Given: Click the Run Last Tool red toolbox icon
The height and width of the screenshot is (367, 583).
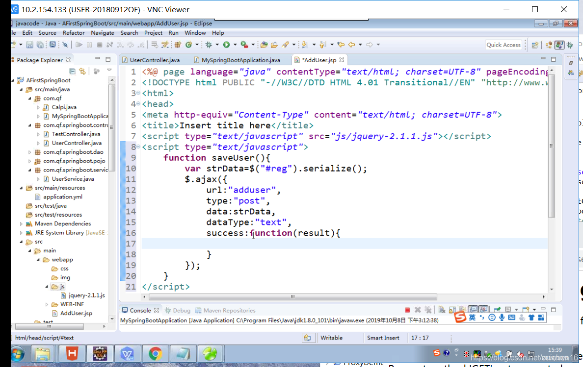Looking at the screenshot, I should pos(244,45).
